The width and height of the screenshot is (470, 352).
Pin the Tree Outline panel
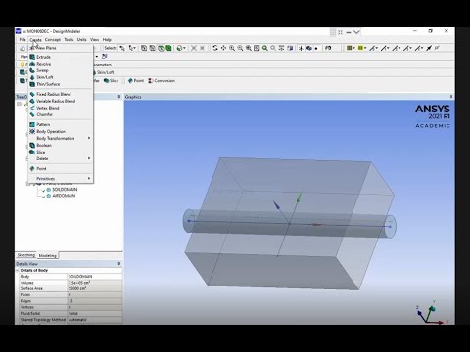119,97
